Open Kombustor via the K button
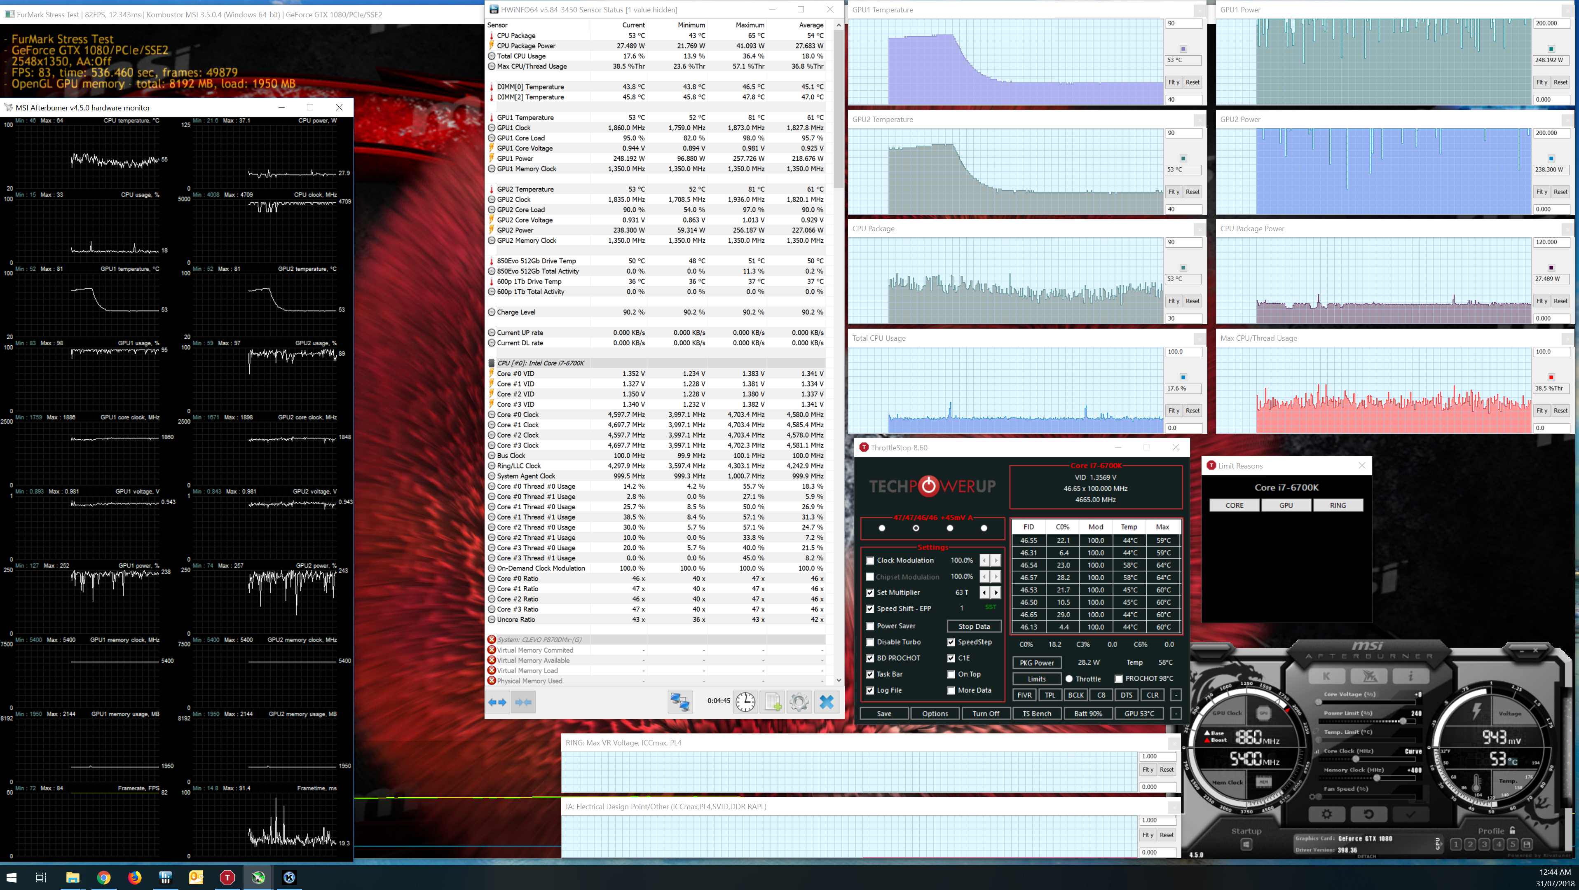The width and height of the screenshot is (1579, 890). click(1326, 676)
